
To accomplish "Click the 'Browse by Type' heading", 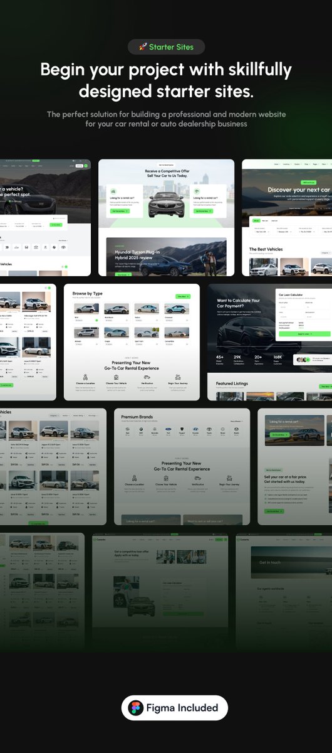I will click(87, 292).
